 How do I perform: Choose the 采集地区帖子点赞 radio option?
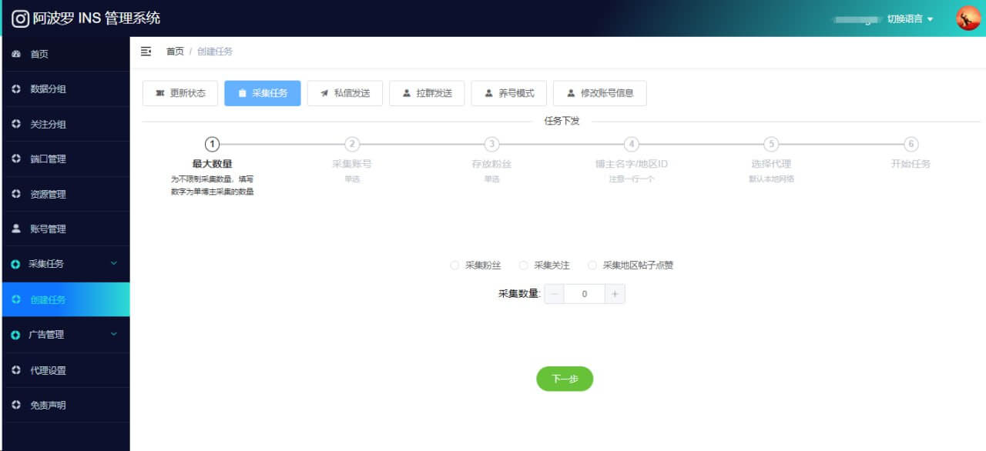coord(592,266)
